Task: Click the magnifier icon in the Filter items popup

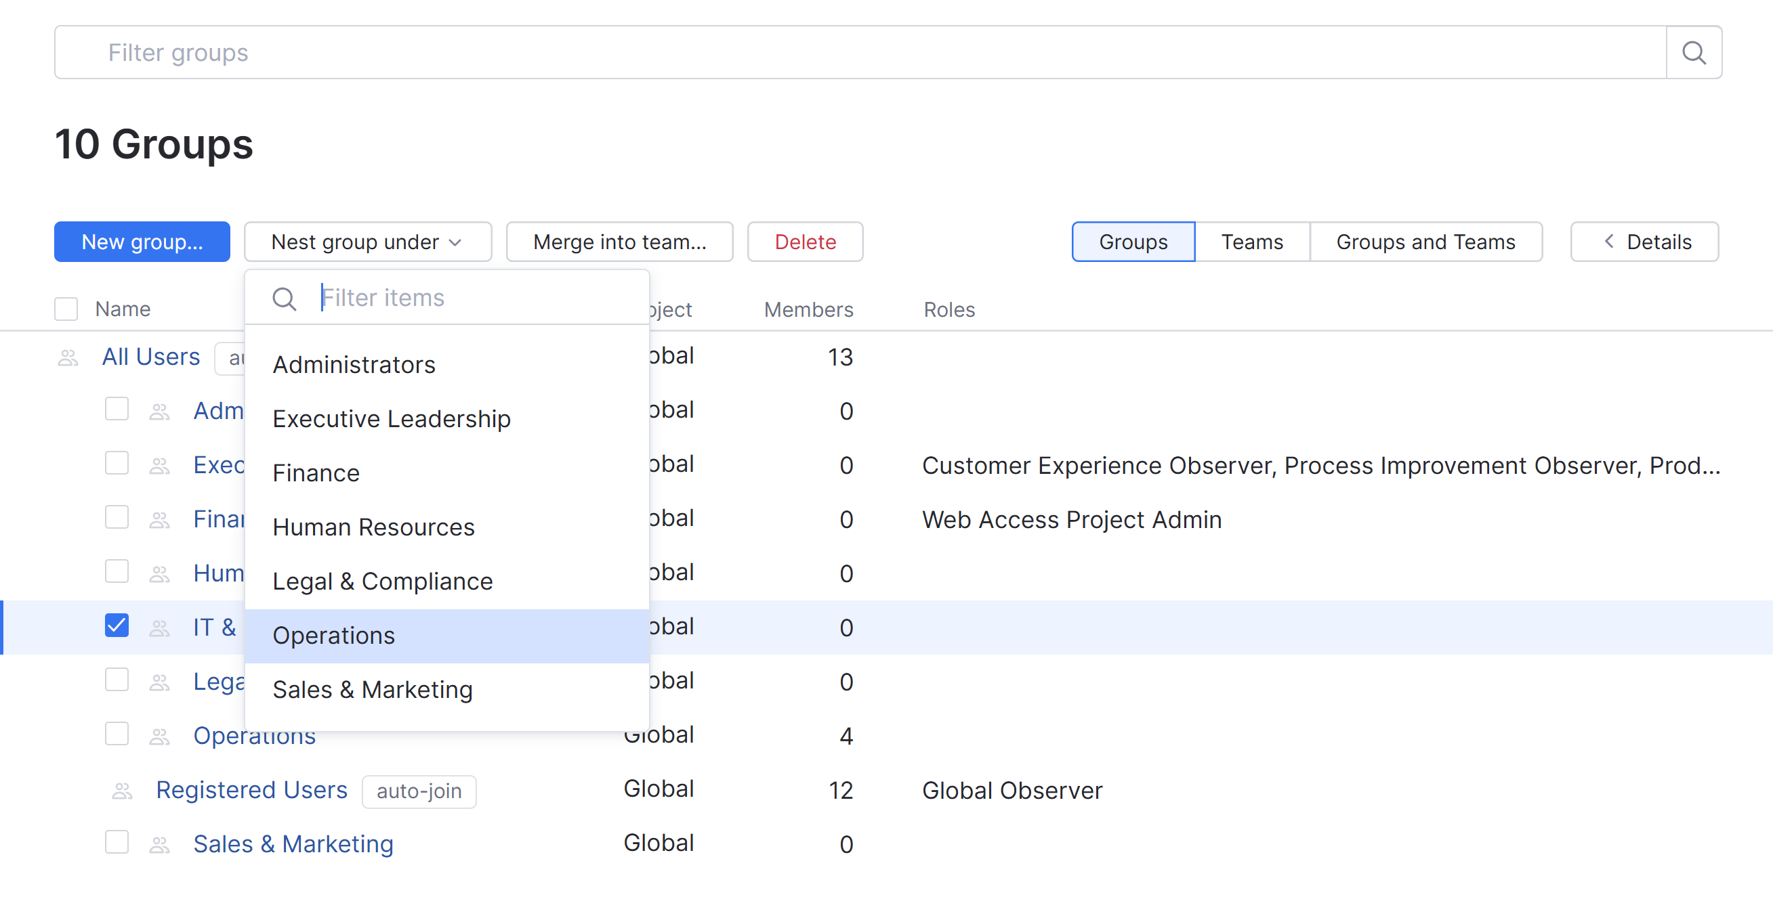Action: [285, 299]
